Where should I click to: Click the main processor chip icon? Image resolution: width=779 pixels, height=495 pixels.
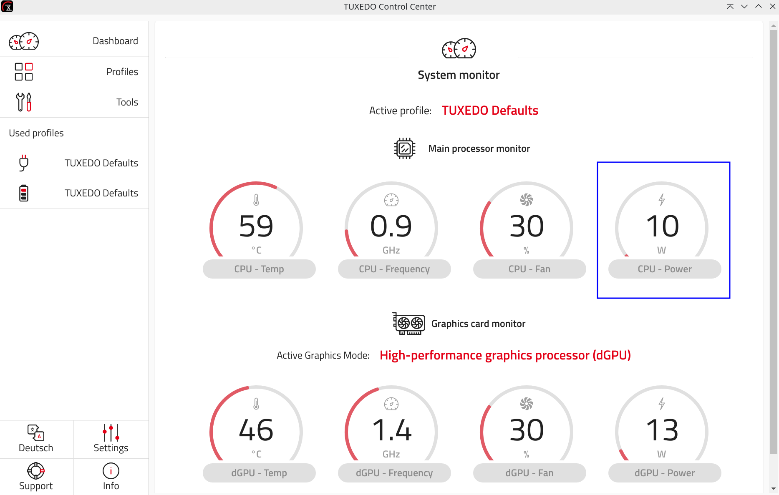(405, 148)
